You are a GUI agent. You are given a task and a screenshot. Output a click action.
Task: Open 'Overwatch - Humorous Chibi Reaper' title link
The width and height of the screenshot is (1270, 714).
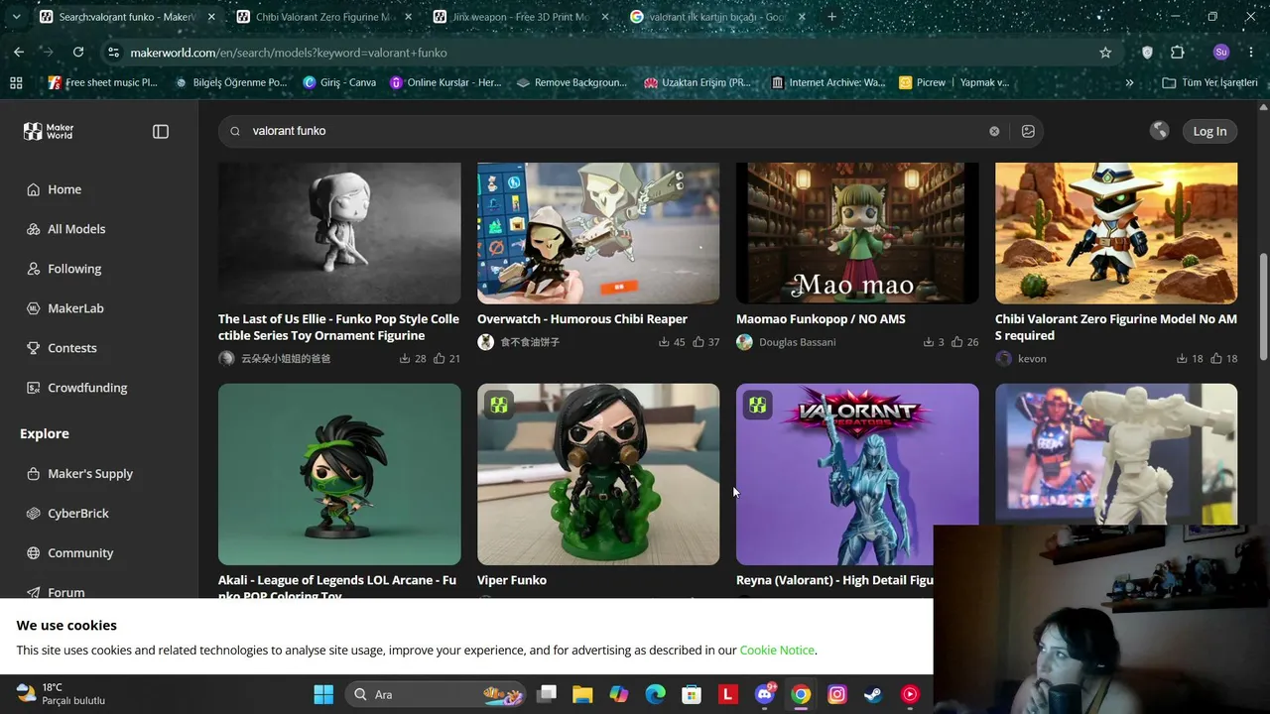click(x=582, y=319)
